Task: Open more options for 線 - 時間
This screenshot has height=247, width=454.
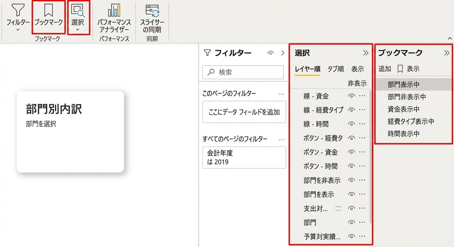Action: point(362,124)
